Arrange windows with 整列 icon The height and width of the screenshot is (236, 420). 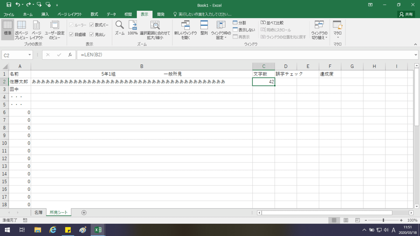[x=204, y=28]
